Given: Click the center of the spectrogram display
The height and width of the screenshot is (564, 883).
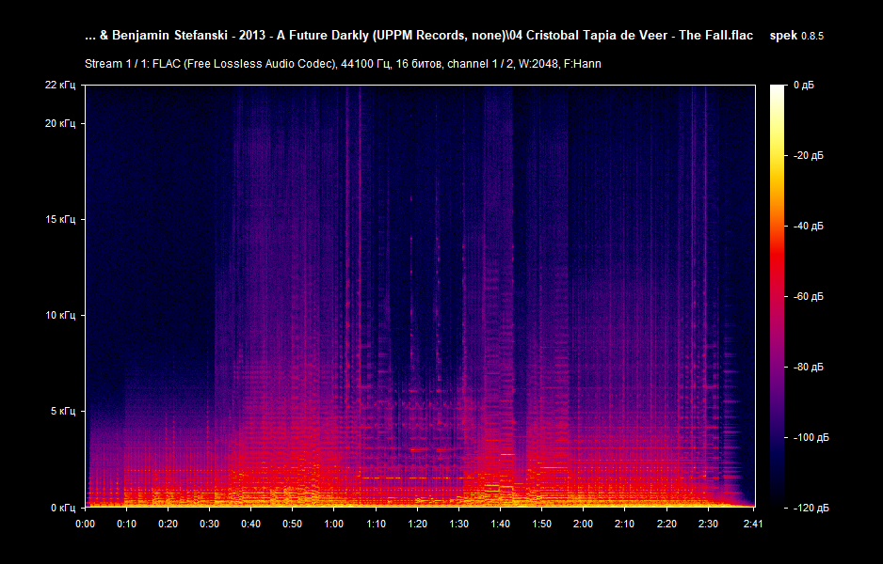Looking at the screenshot, I should [419, 296].
